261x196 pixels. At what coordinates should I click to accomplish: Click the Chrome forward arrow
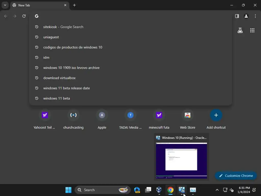coord(15,16)
